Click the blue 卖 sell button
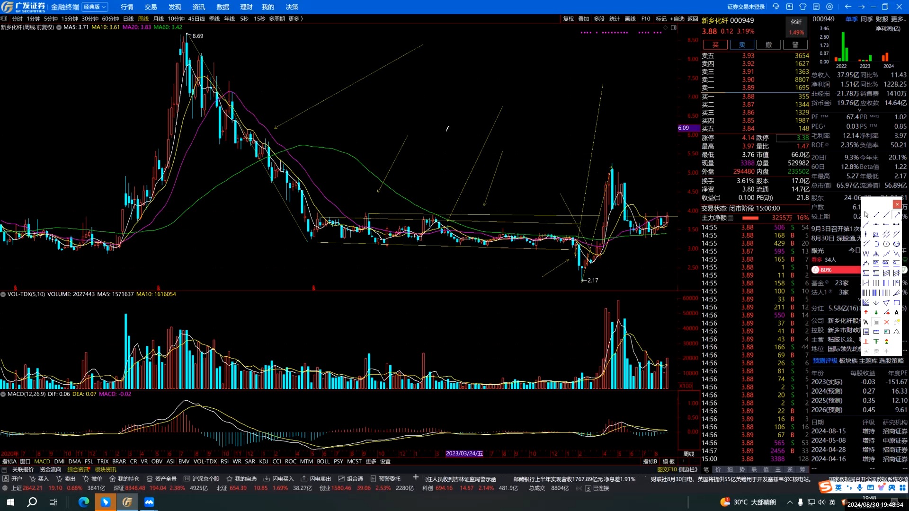The width and height of the screenshot is (909, 511). [x=742, y=44]
